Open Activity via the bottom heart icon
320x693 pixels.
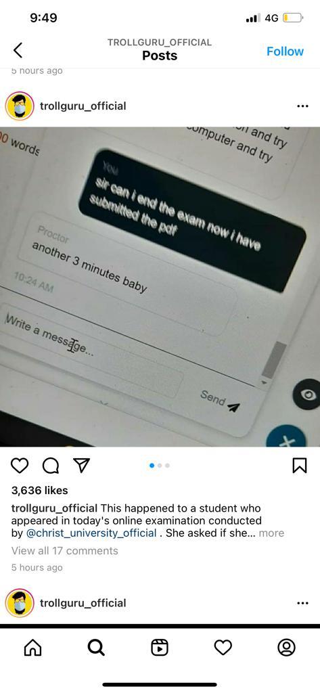(x=223, y=648)
